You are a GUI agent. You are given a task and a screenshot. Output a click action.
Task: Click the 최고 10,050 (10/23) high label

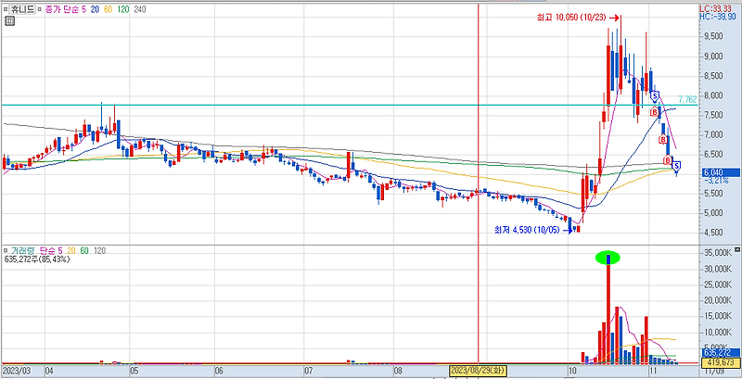[571, 18]
